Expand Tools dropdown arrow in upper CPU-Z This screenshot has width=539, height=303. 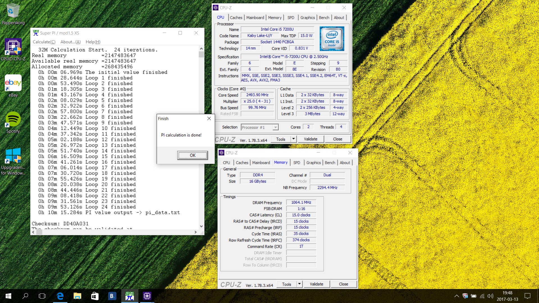point(293,139)
